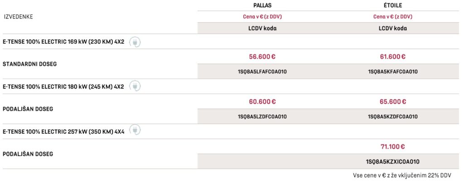Image resolution: width=464 pixels, height=183 pixels.
Task: Click "LCDV koda" under the PALLAS column
Action: (x=262, y=28)
